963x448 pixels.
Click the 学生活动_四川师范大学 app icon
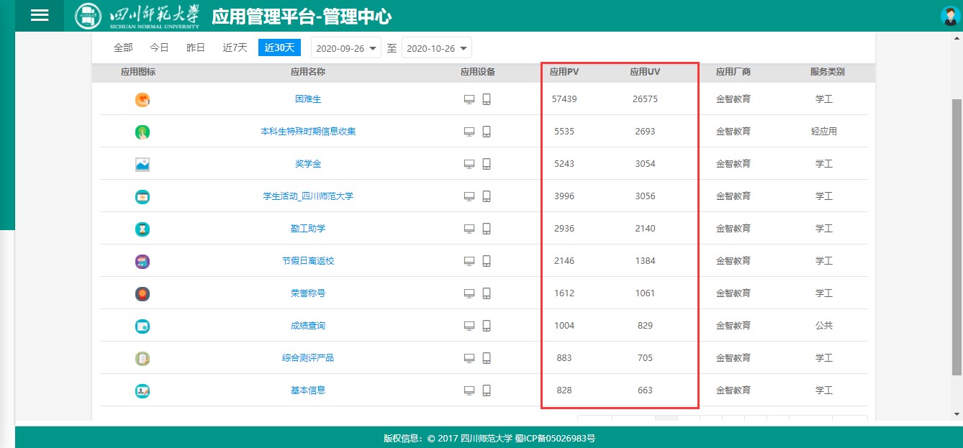pos(143,196)
